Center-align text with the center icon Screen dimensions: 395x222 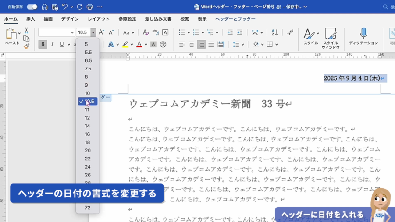(192, 44)
